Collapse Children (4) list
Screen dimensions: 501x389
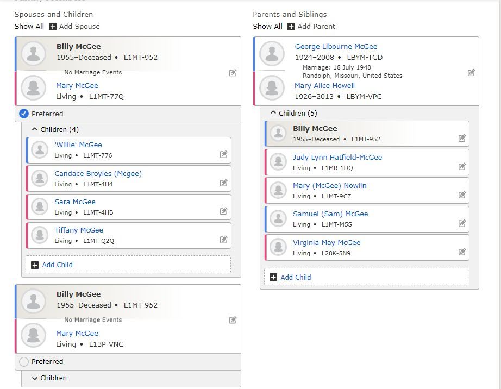(35, 129)
